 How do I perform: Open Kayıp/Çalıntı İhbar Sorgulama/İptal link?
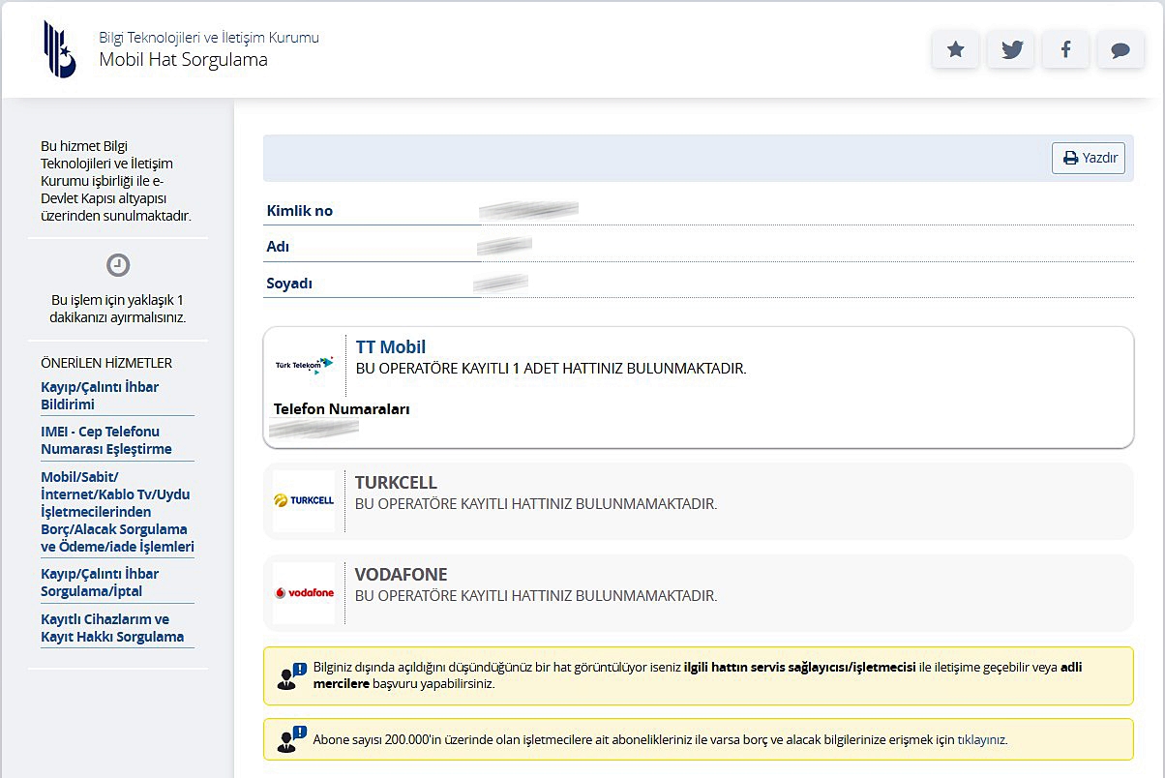100,582
